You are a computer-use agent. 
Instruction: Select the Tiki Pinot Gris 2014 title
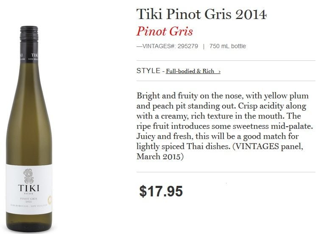[x=201, y=14]
